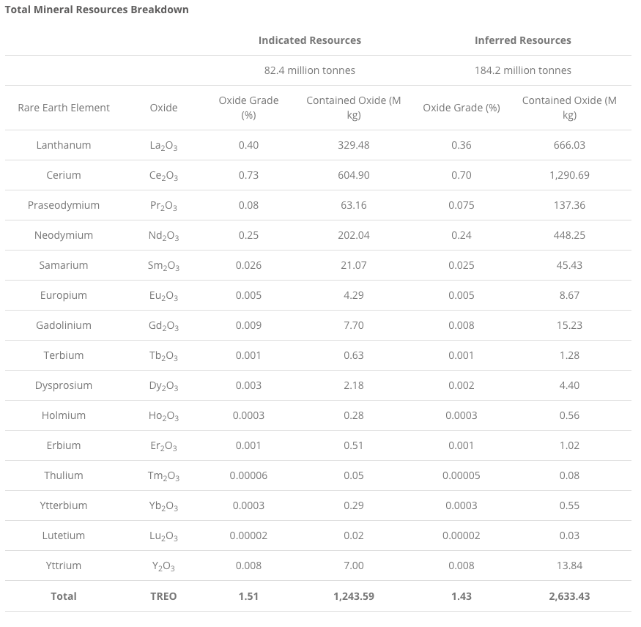
Task: Click the Total Mineral Resources Breakdown heading
Action: [97, 10]
